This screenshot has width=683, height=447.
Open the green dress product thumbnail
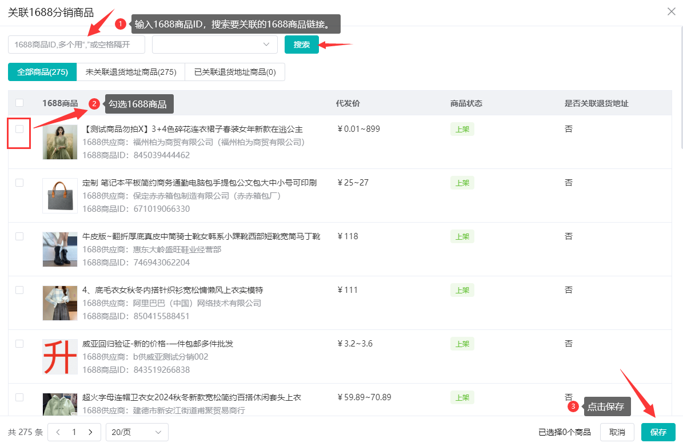(x=60, y=142)
